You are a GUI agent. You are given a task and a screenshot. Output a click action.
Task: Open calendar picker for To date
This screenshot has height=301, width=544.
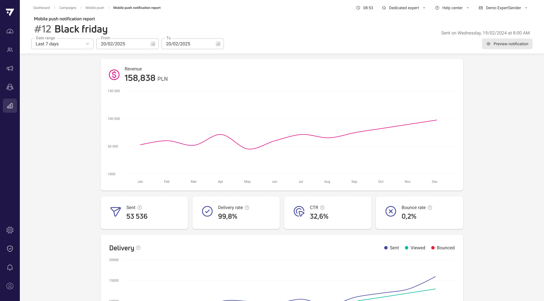[218, 44]
